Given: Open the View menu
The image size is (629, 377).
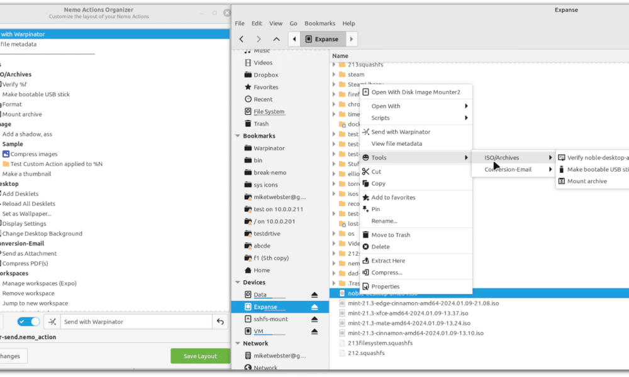Looking at the screenshot, I should [276, 23].
